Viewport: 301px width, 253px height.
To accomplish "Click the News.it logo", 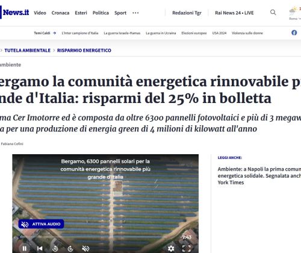I will coord(15,13).
